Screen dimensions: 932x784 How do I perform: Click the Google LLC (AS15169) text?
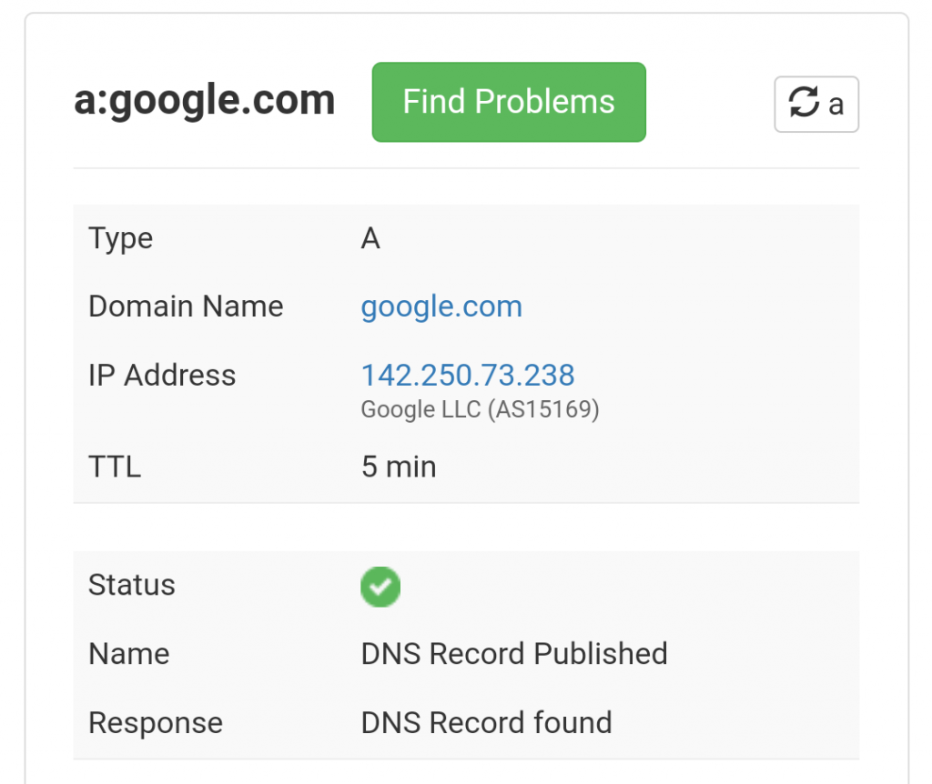point(481,410)
